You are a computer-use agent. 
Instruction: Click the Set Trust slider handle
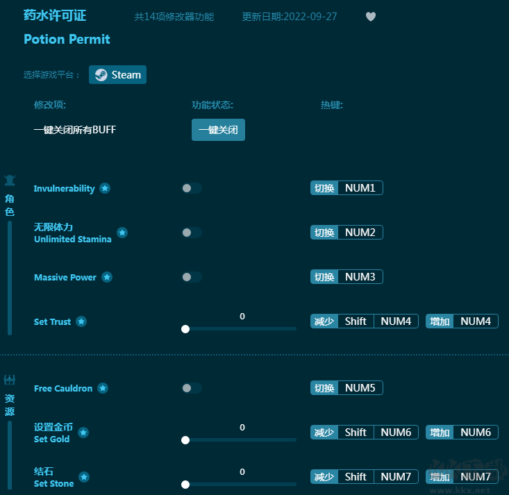tap(185, 329)
